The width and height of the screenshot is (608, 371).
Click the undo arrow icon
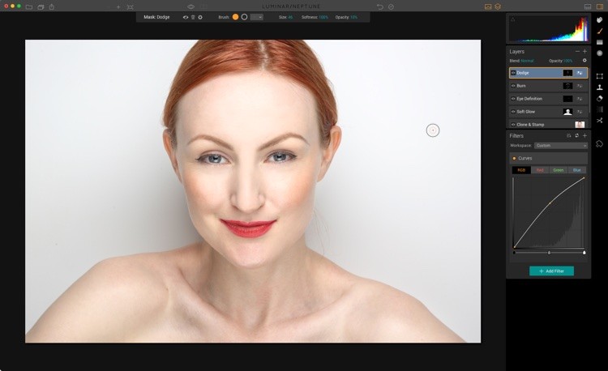380,6
